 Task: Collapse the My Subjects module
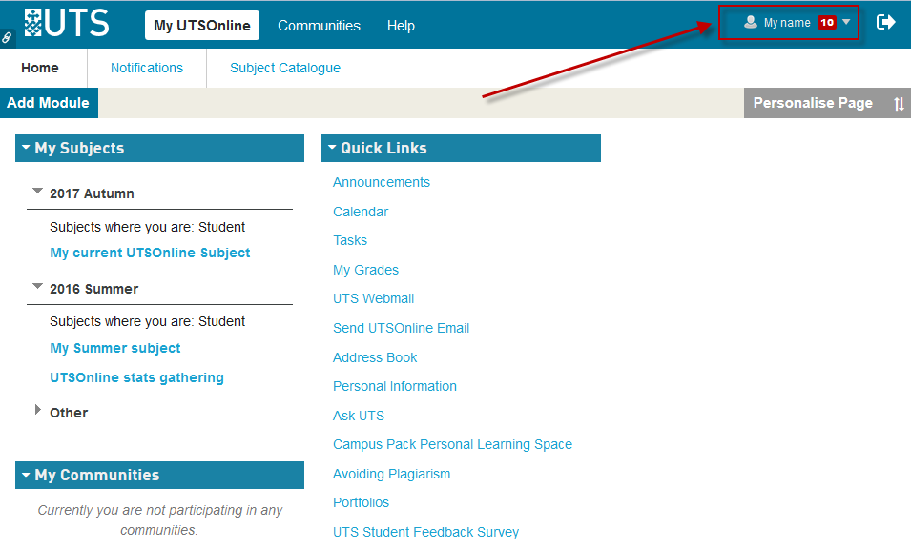[x=26, y=148]
